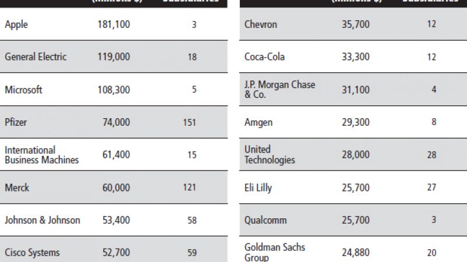
Task: Click International Business Machines label
Action: pyautogui.click(x=41, y=155)
